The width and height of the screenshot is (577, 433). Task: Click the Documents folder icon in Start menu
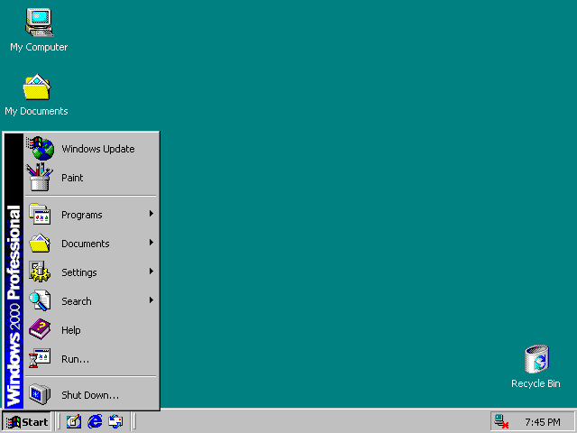[x=40, y=243]
